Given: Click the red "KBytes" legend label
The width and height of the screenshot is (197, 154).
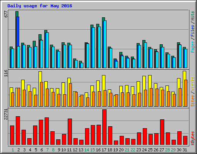Looking at the screenshot, I should tap(192, 138).
